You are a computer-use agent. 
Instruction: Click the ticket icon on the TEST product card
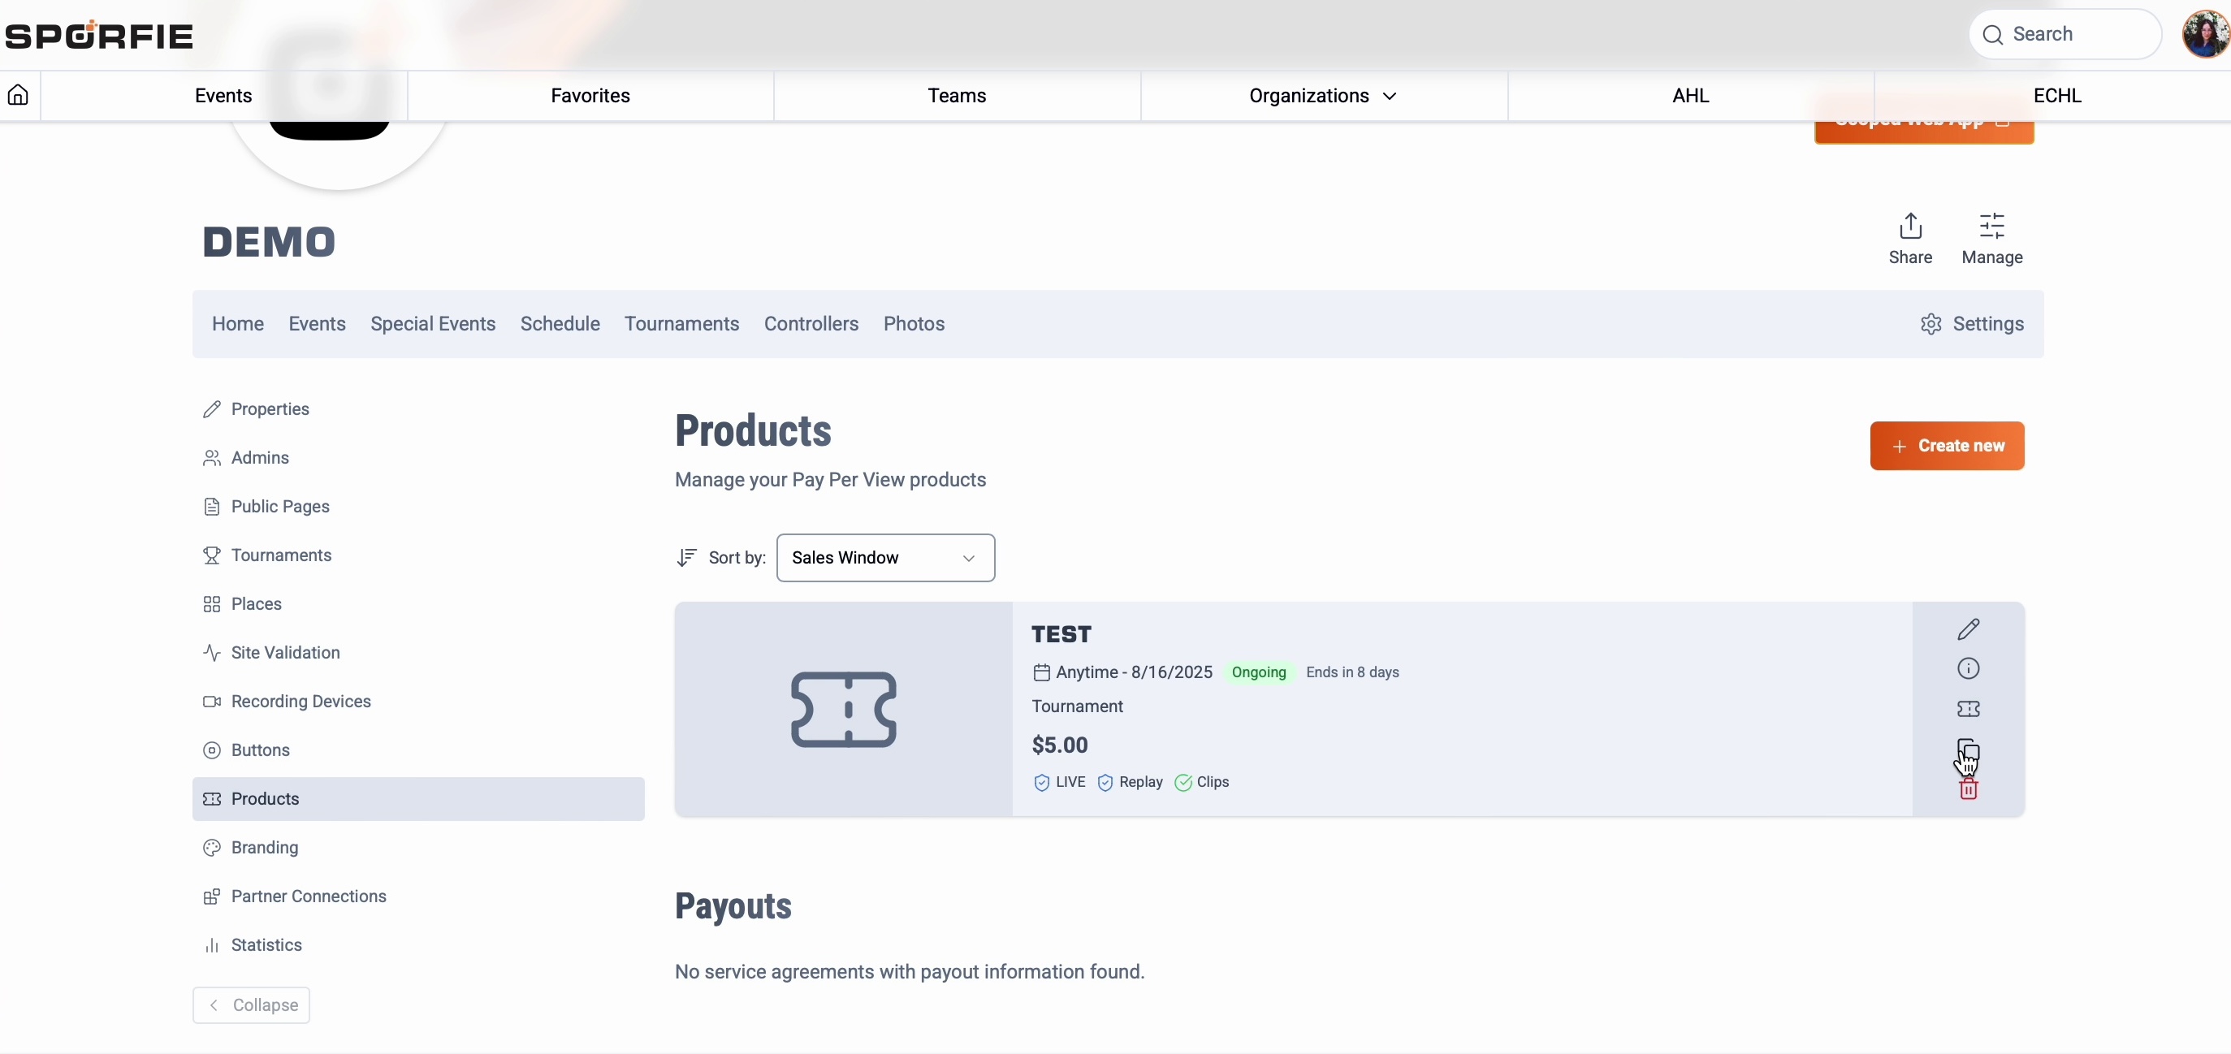pos(1968,710)
